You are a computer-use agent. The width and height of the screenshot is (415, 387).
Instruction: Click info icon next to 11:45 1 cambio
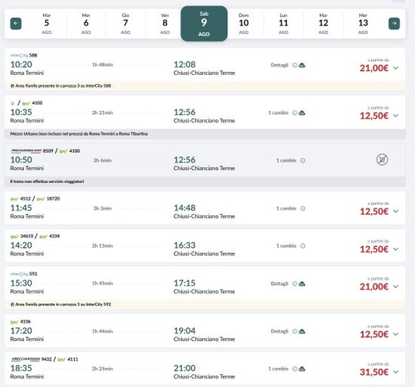(303, 209)
